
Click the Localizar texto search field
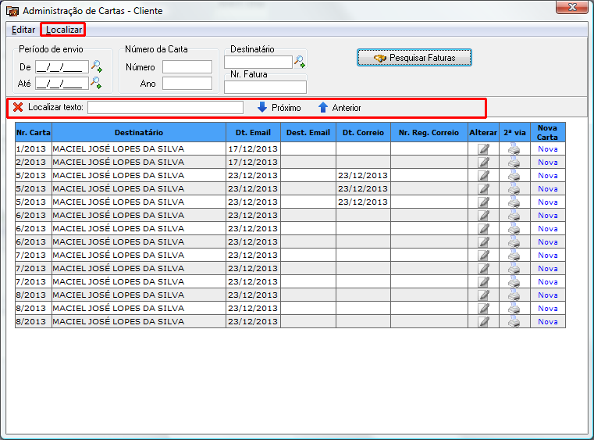(x=165, y=107)
